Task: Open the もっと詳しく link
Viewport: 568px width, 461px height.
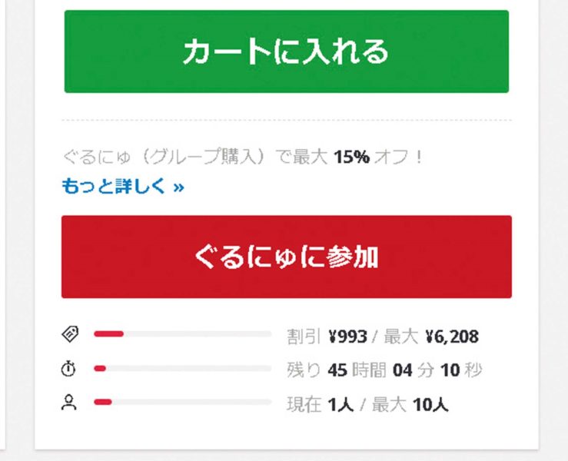Action: tap(123, 186)
